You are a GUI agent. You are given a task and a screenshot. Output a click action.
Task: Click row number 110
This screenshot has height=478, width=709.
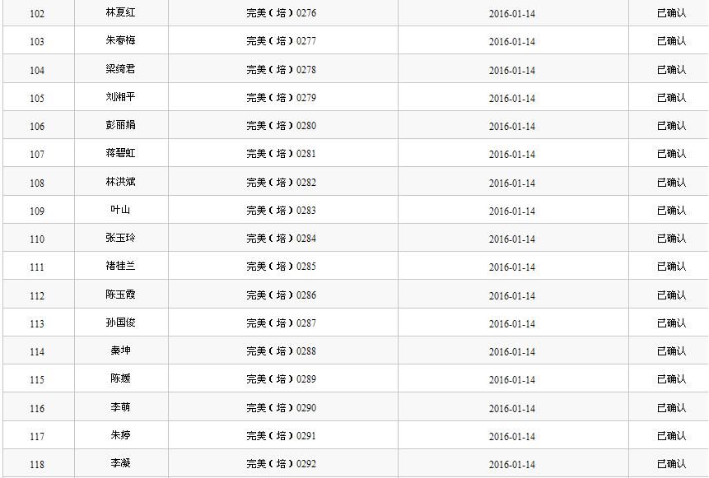click(37, 239)
